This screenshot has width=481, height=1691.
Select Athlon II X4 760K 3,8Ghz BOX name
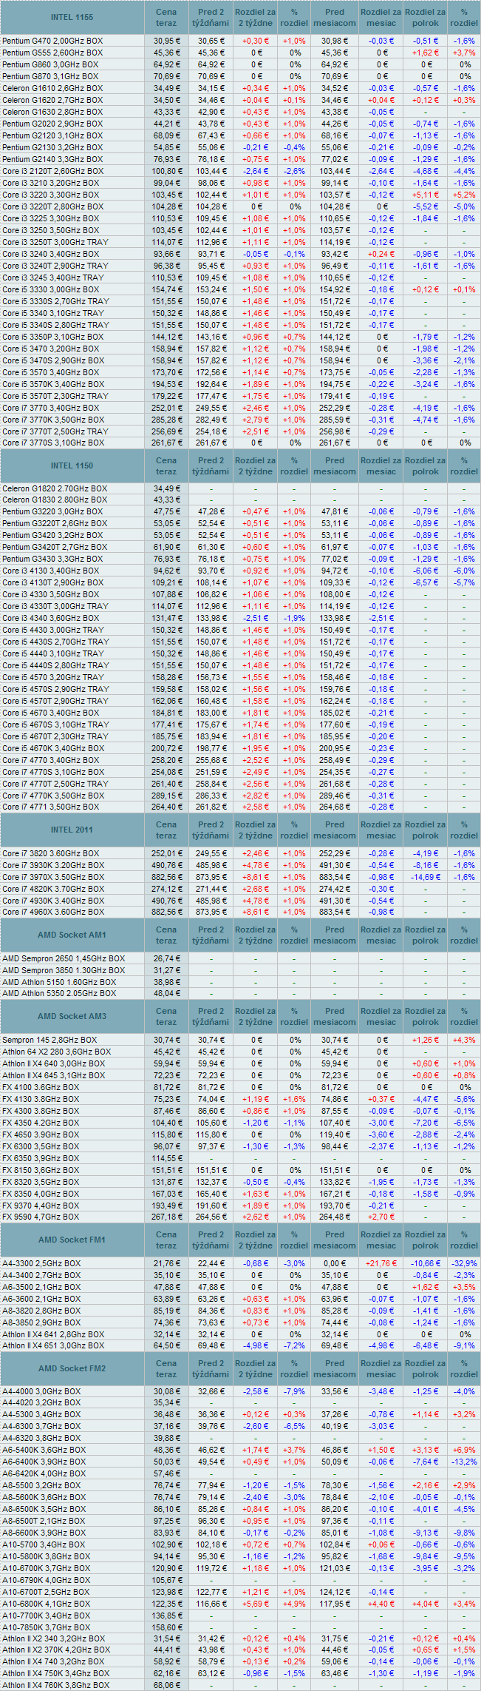click(x=56, y=1685)
